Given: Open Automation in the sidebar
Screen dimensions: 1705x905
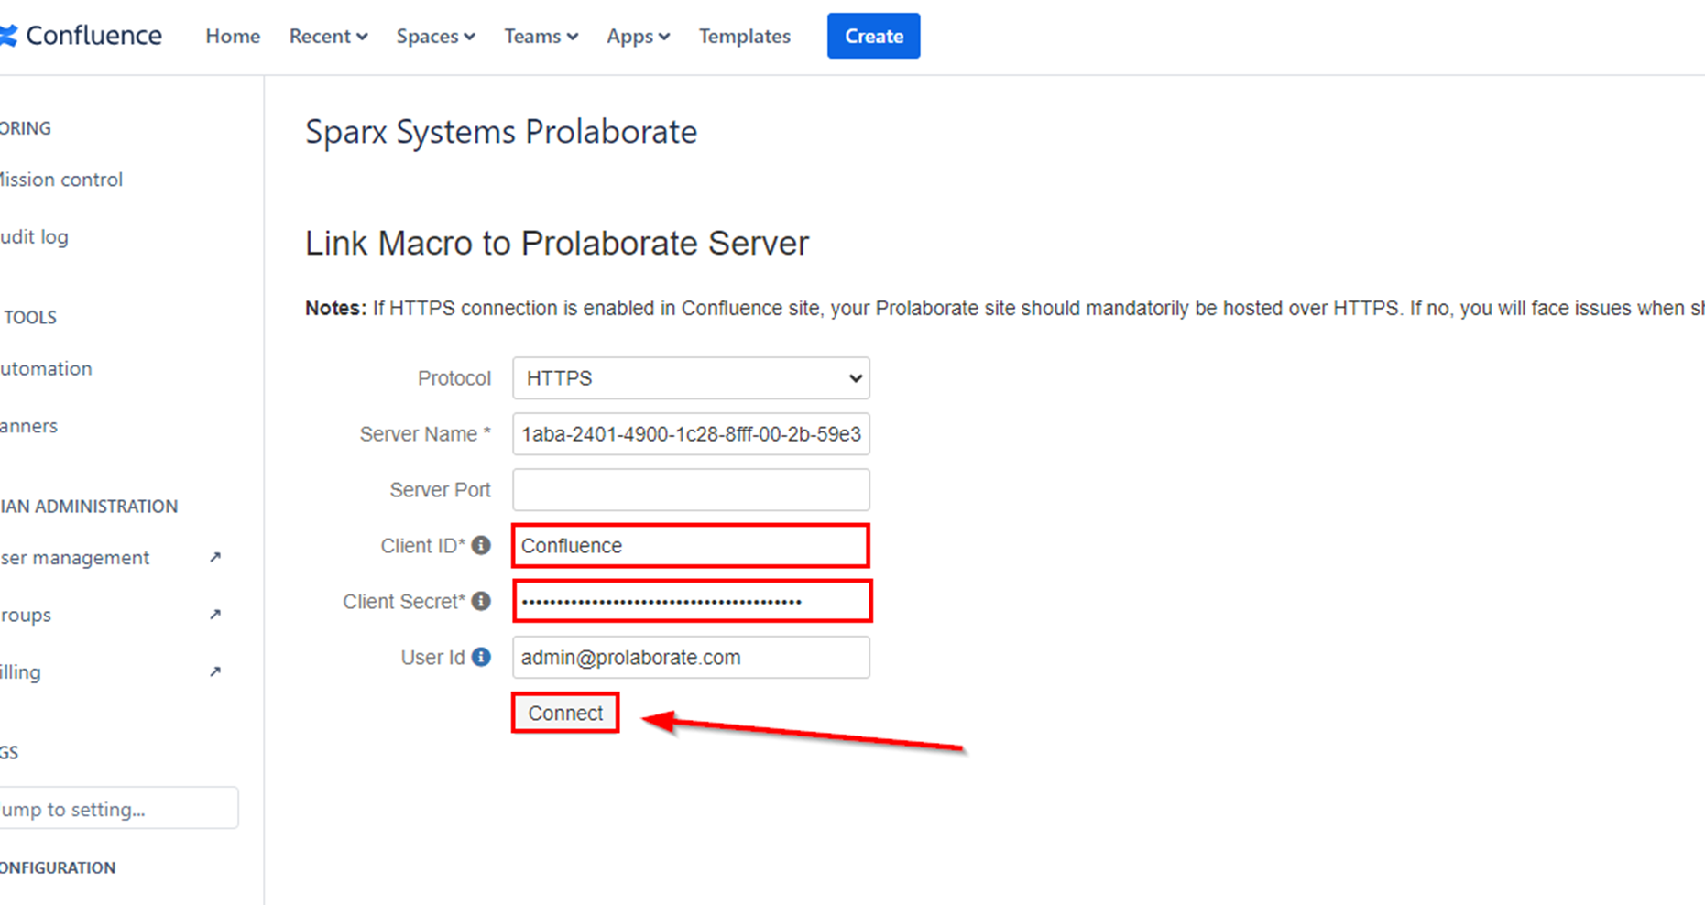Looking at the screenshot, I should tap(46, 368).
